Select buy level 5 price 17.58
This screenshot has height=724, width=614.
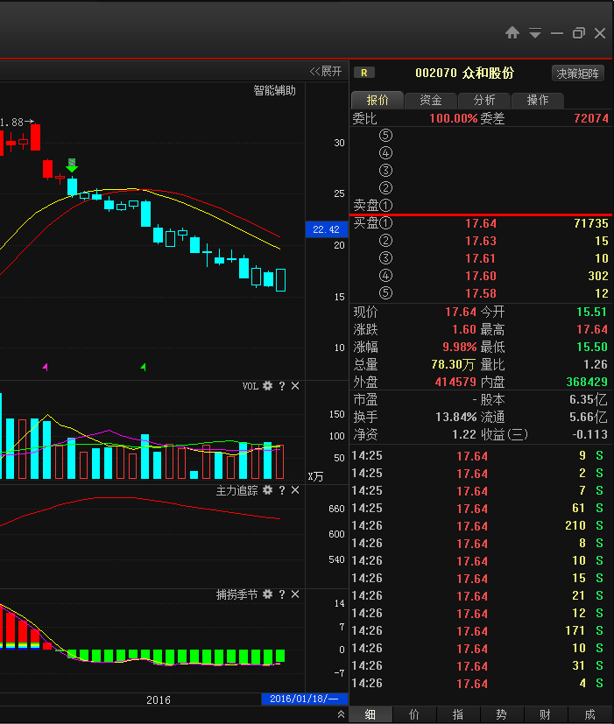(481, 293)
